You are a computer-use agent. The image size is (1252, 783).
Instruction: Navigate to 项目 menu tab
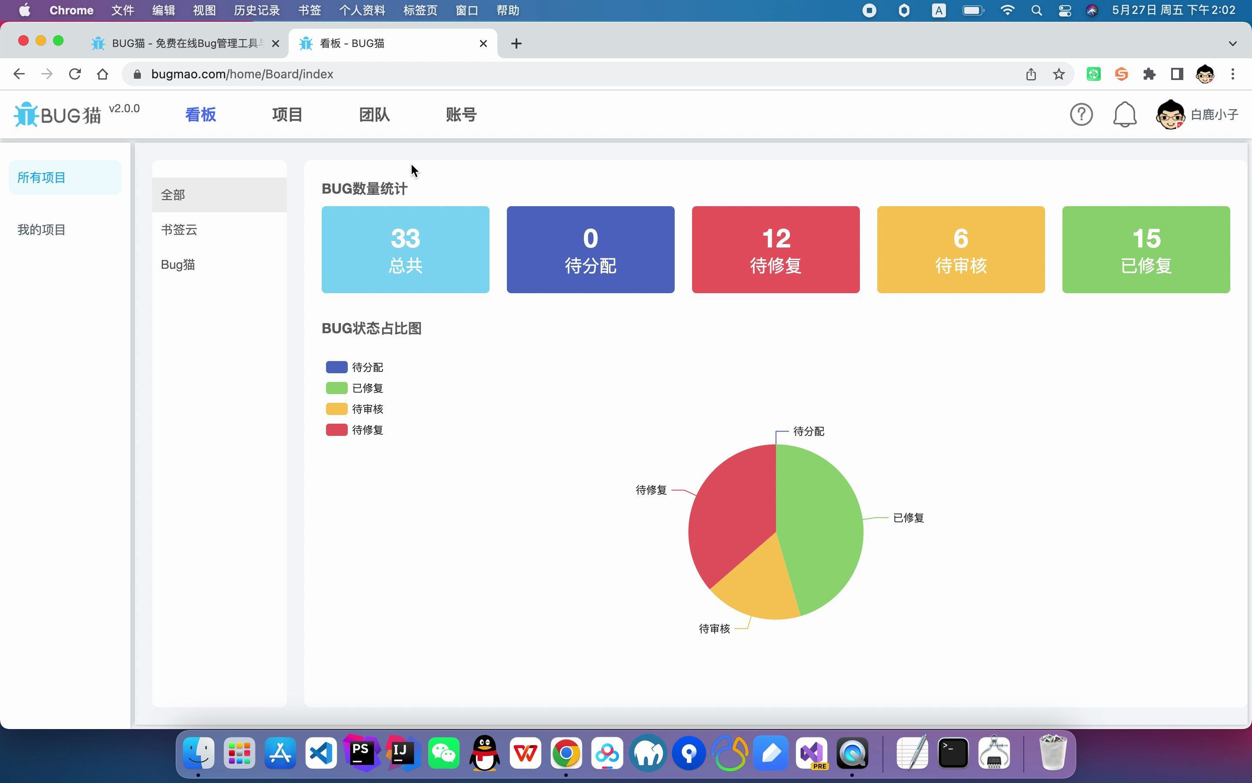point(286,114)
